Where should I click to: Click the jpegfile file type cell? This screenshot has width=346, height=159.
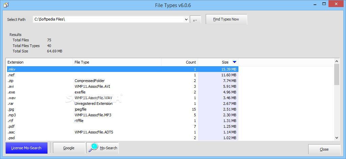(x=81, y=109)
